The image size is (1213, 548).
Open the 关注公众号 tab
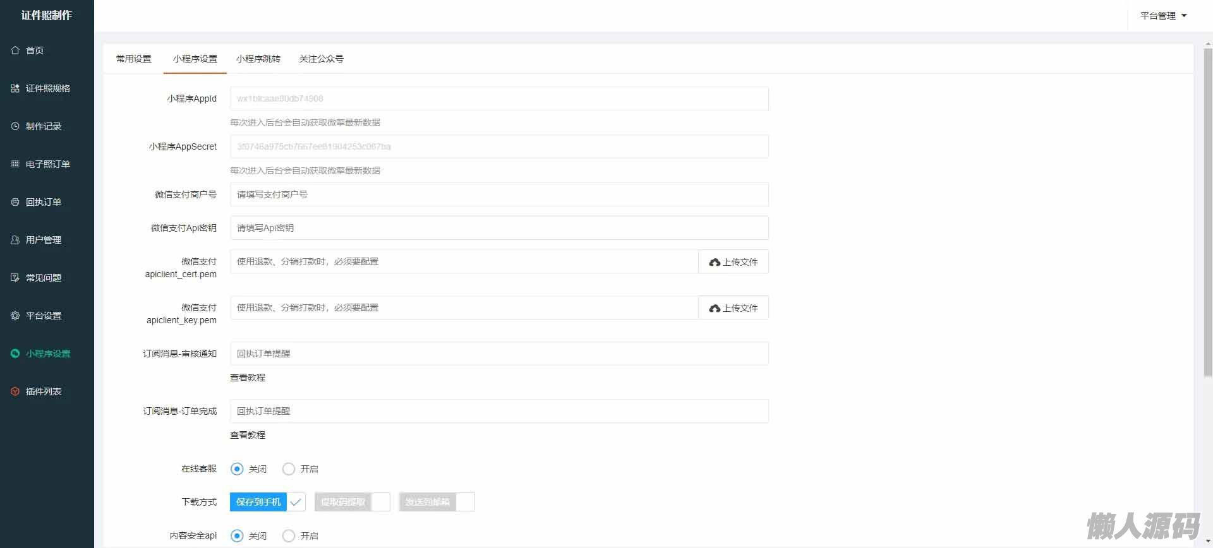[321, 59]
